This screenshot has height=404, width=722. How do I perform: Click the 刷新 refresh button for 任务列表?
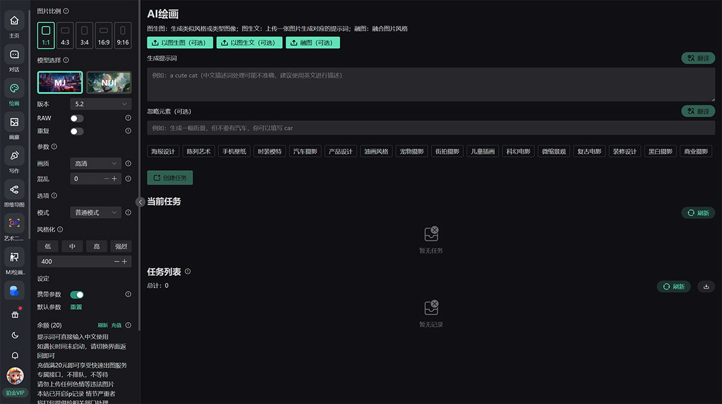(674, 287)
